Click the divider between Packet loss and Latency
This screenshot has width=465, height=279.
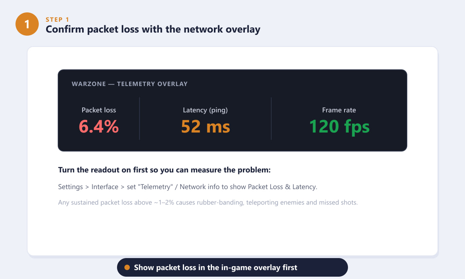click(x=139, y=119)
